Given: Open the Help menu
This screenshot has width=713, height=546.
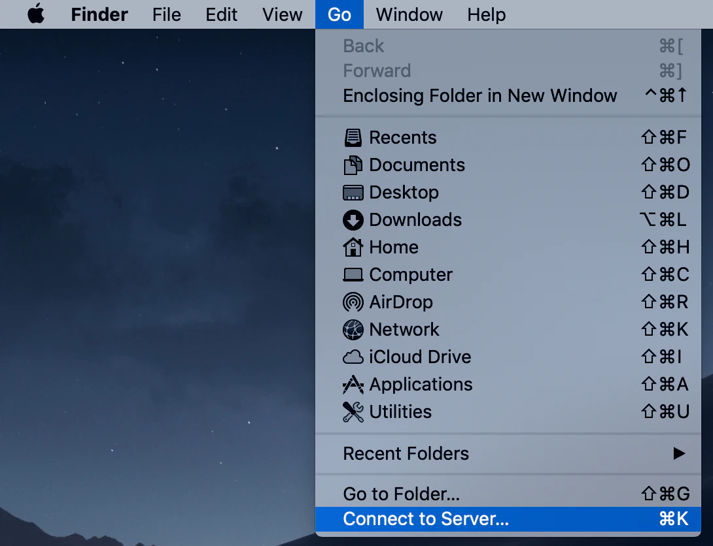Looking at the screenshot, I should pos(487,14).
